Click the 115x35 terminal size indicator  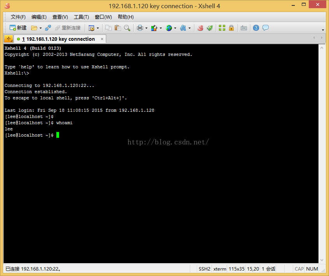pos(236,269)
